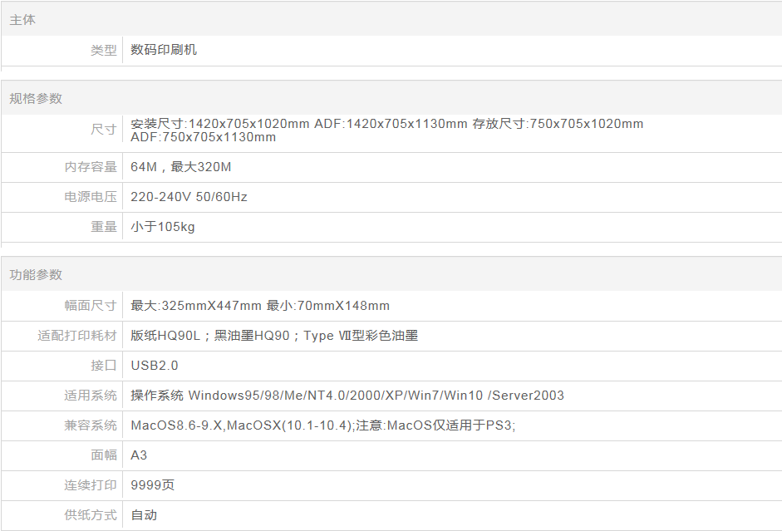This screenshot has width=782, height=531.
Task: Click the 自动 paper feed value
Action: [x=144, y=515]
